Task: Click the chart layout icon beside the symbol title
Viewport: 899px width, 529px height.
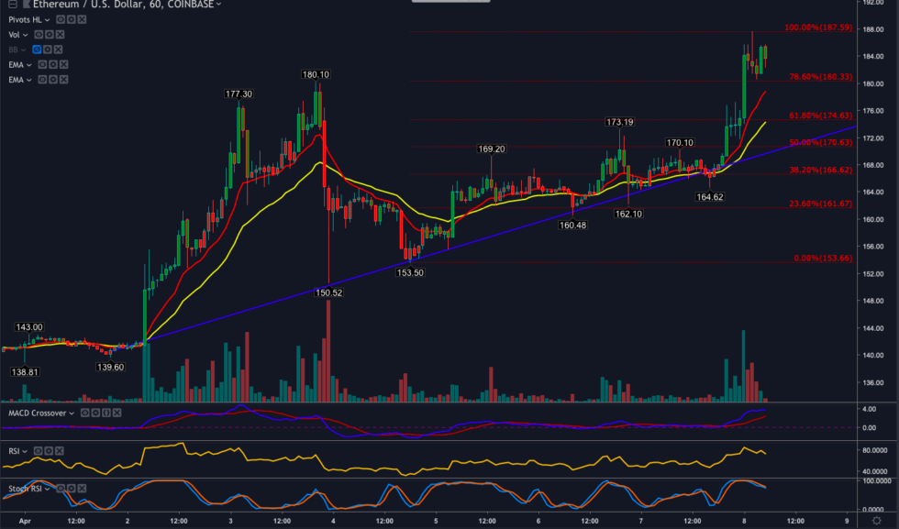Action: pos(12,5)
